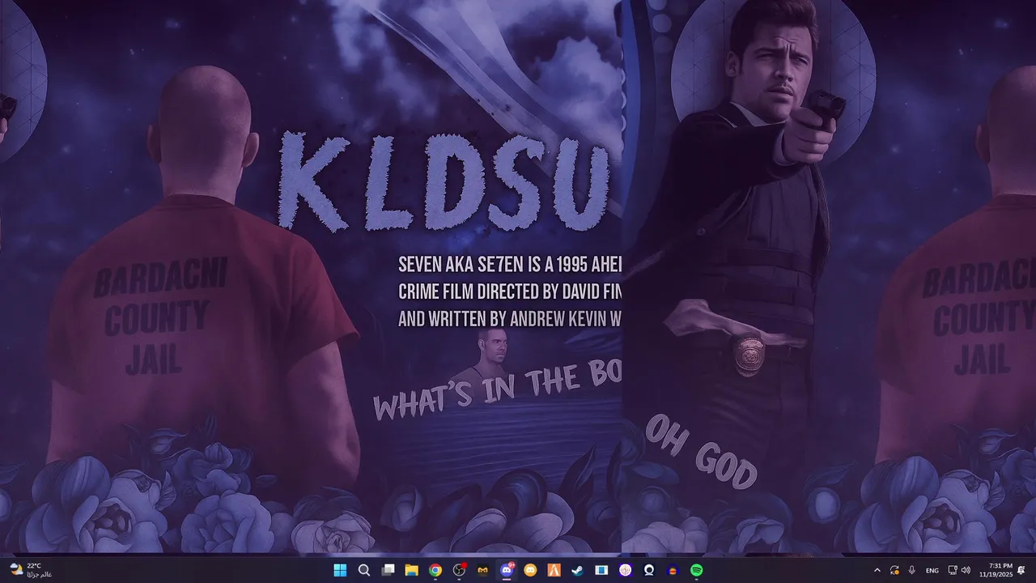Open the sync arrows tray icon with orange dot
Screen dimensions: 1036x583
click(894, 570)
